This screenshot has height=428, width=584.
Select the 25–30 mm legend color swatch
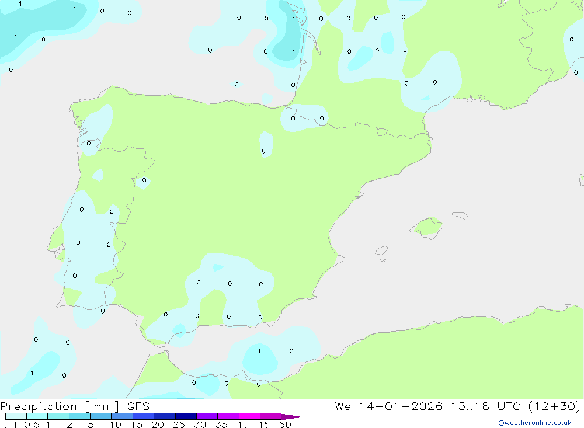click(186, 416)
